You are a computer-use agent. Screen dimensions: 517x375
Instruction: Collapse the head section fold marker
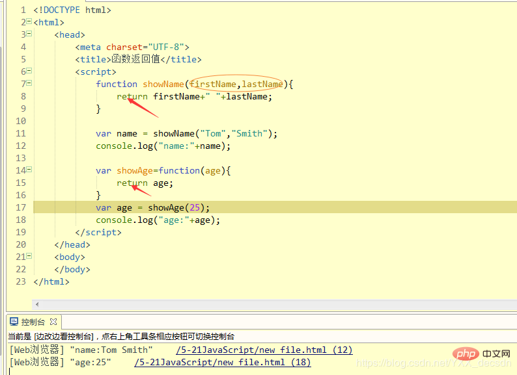[29, 34]
